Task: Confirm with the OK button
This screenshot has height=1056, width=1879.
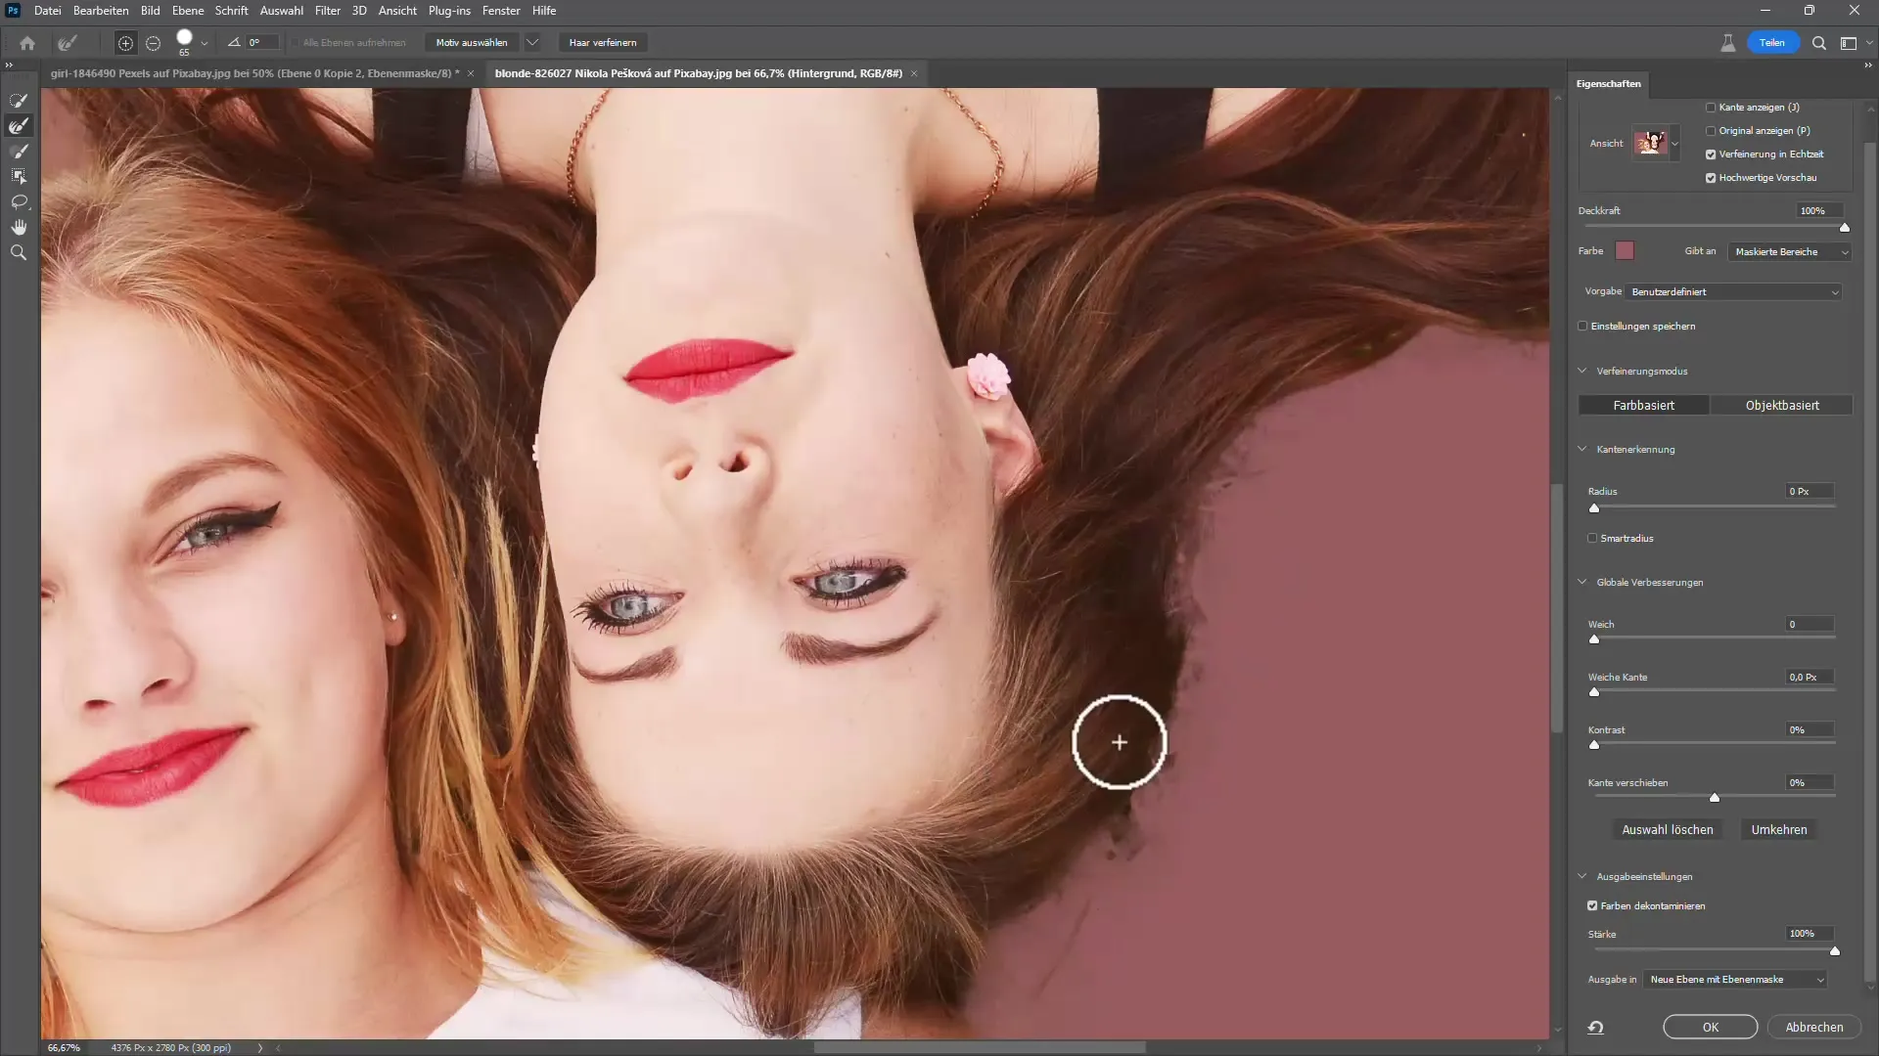Action: click(x=1711, y=1028)
